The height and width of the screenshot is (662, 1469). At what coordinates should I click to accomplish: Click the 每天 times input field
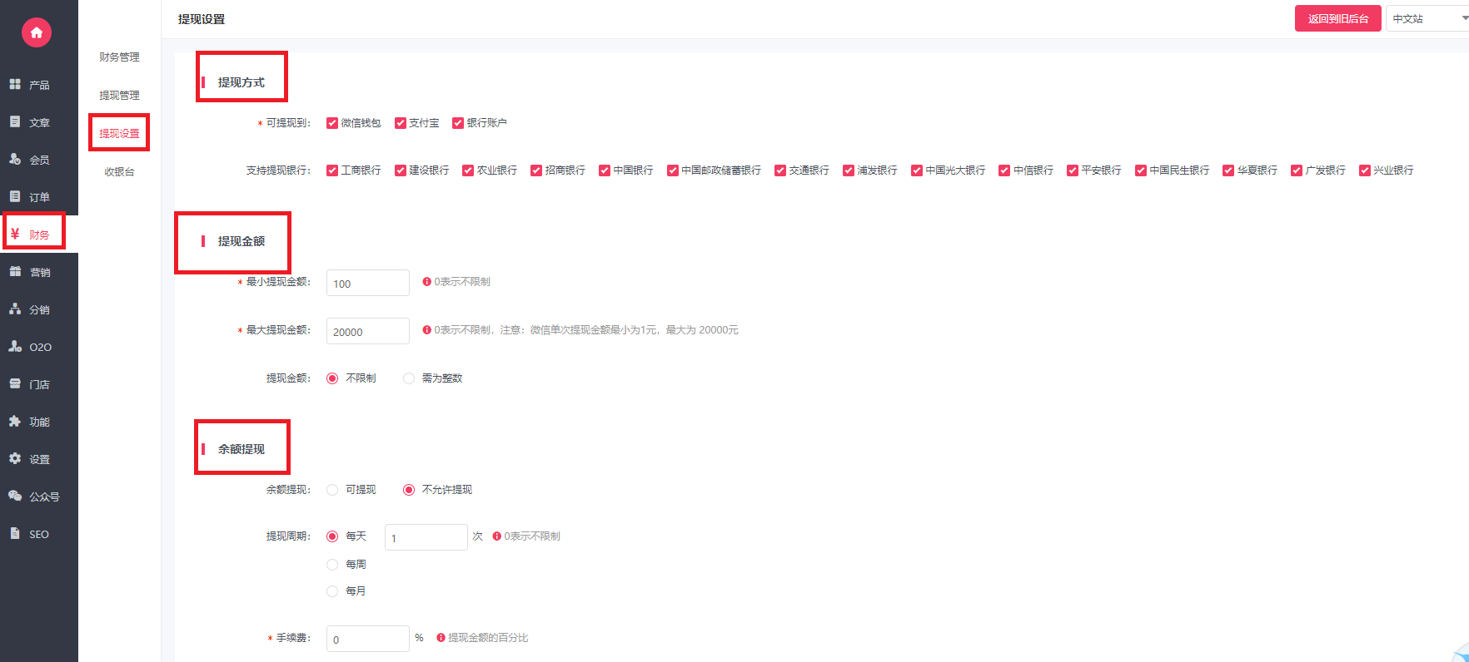426,537
